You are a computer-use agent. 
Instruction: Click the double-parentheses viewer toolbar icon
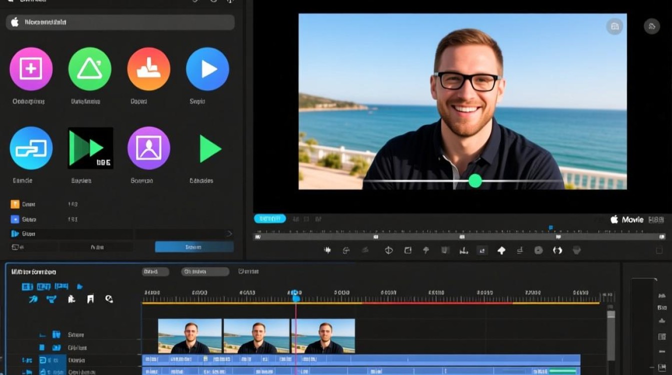[x=557, y=250]
